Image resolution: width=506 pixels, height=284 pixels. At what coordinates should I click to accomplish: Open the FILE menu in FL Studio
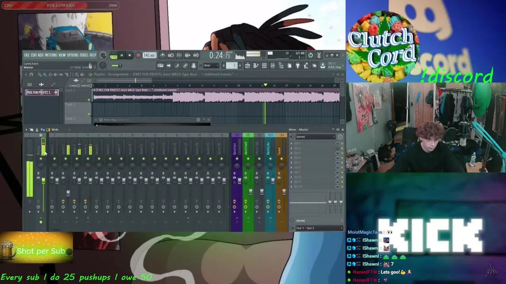tap(26, 55)
